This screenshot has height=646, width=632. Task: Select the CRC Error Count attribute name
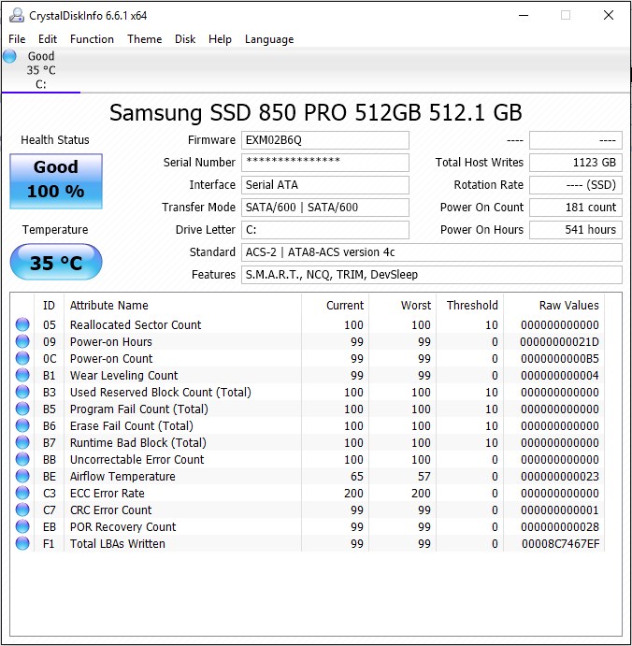point(111,510)
